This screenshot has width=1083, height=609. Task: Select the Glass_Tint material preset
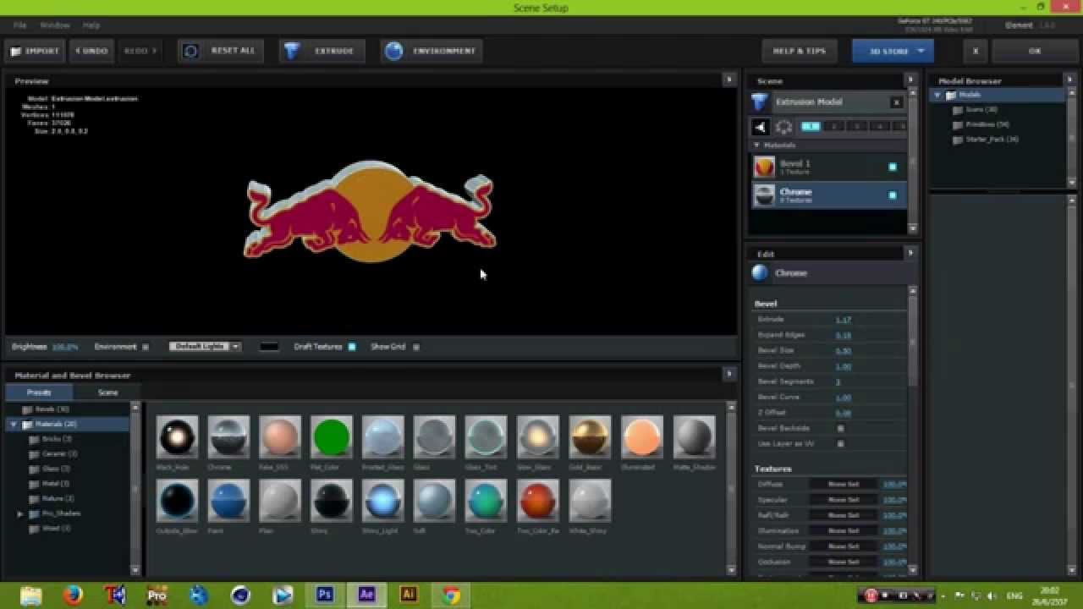coord(487,436)
